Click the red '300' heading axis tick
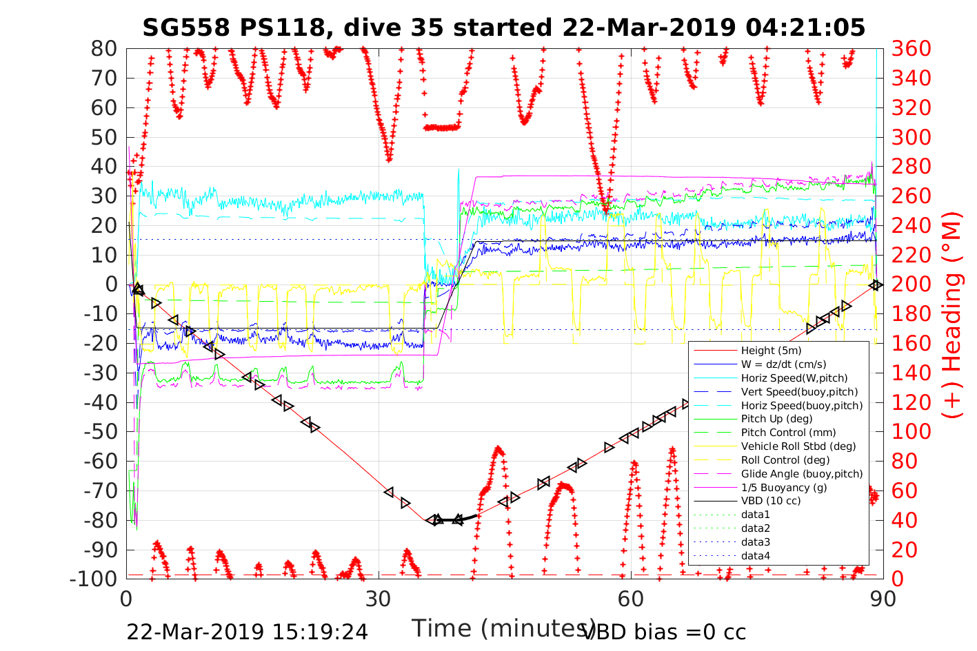Image resolution: width=977 pixels, height=651 pixels. click(911, 137)
